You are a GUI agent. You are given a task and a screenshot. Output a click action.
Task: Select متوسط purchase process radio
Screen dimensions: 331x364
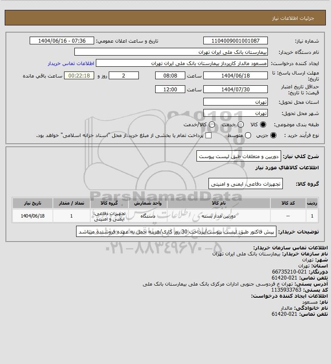click(248, 135)
